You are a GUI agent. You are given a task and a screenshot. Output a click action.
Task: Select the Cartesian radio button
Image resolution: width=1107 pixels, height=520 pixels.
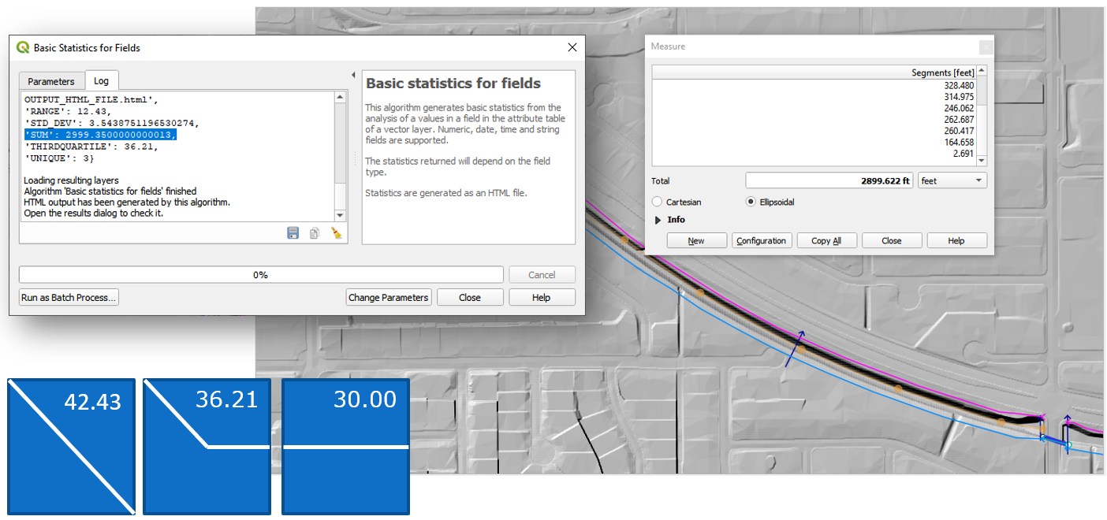658,202
